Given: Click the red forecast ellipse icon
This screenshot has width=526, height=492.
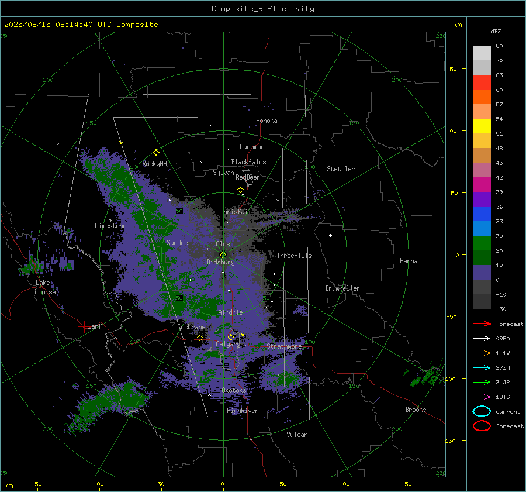Looking at the screenshot, I should pos(482,426).
